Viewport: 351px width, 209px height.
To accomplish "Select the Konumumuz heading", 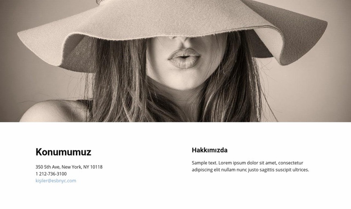I will (x=63, y=152).
